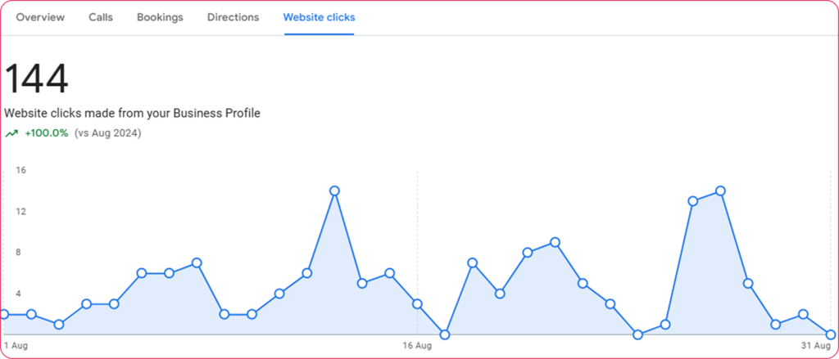Click the data point on the 16 Aug gridline
The width and height of the screenshot is (839, 359).
[417, 304]
